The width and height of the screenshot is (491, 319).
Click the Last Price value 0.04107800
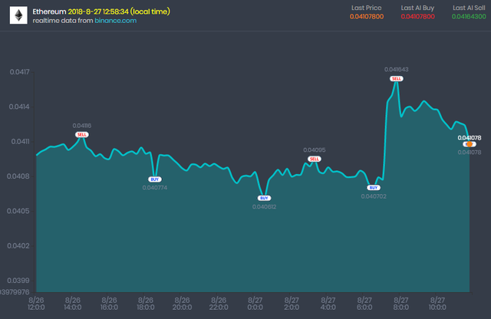[x=367, y=17]
